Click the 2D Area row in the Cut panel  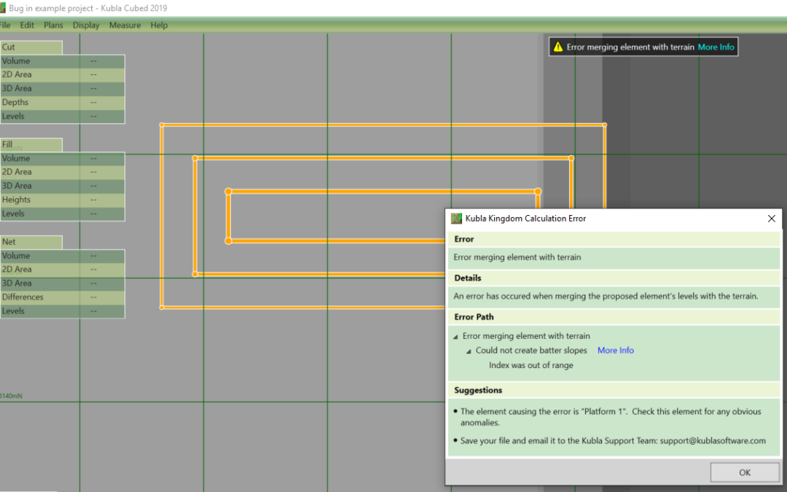click(62, 75)
